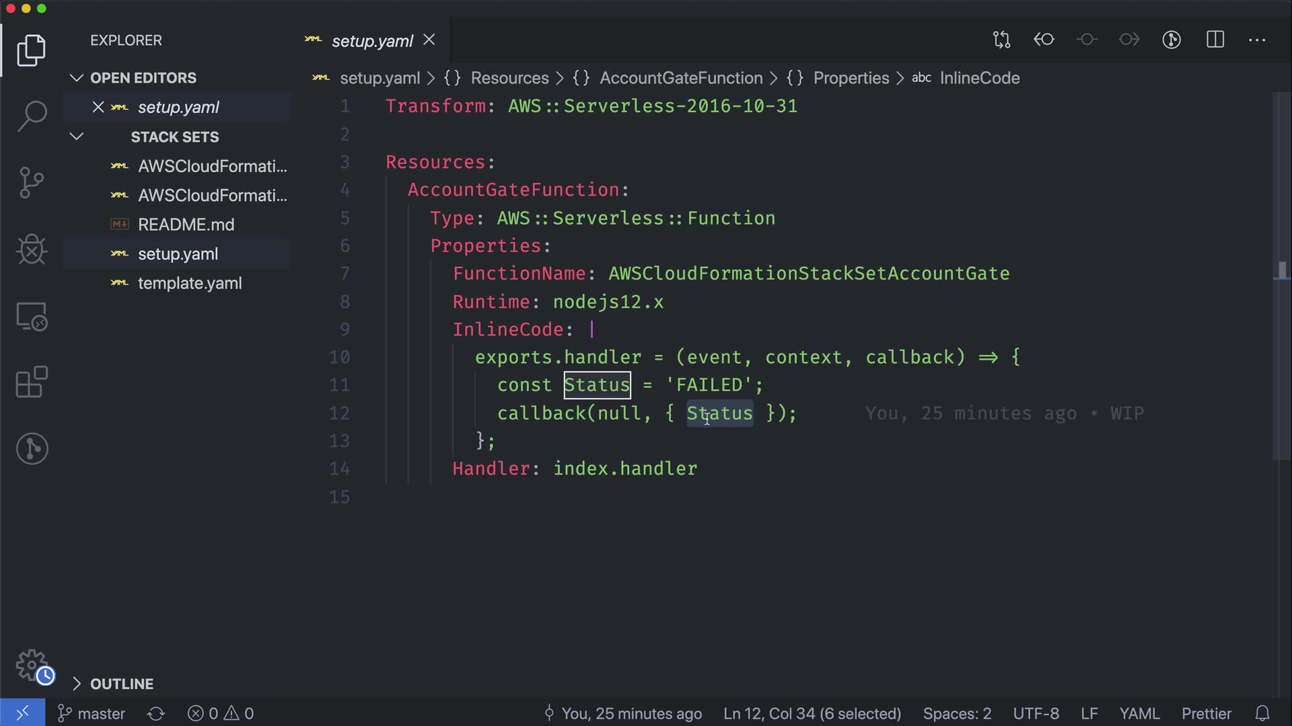Open the Run and Debug view
The image size is (1292, 726).
(x=32, y=249)
